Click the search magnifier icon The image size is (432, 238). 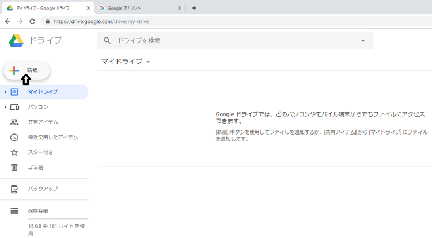(x=107, y=41)
